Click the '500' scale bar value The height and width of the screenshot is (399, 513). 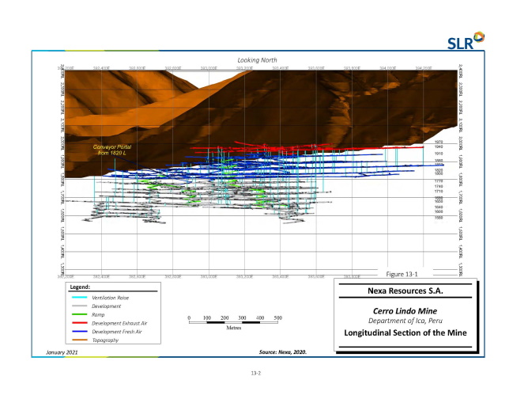277,317
